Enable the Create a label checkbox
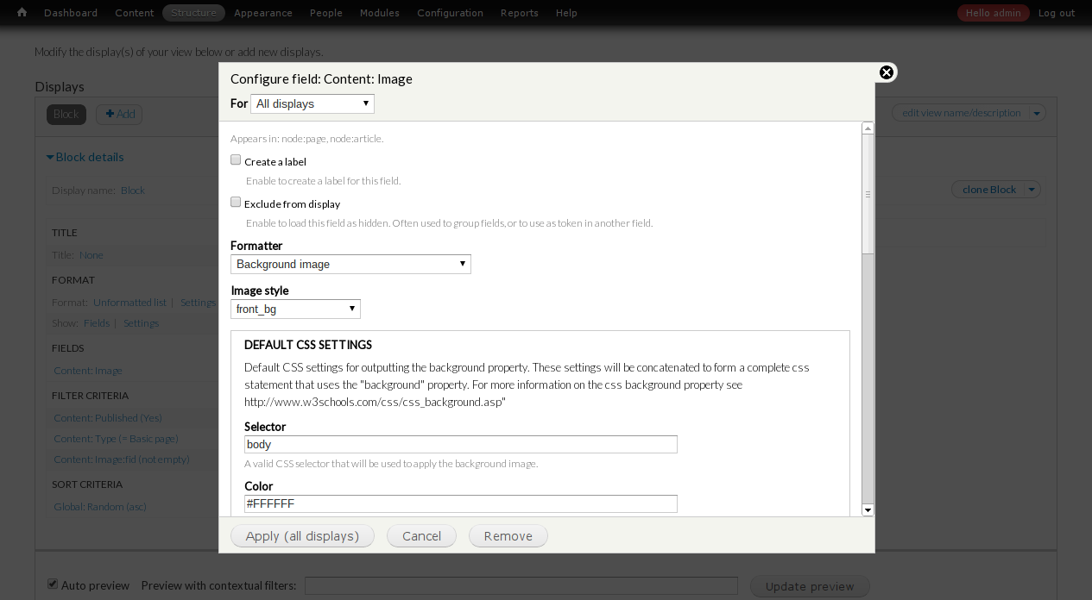Screen dimensions: 1092x600 click(236, 160)
